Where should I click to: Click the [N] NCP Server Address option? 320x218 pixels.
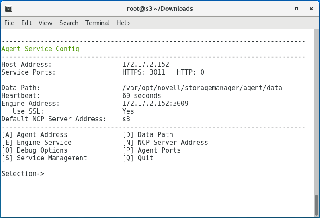pyautogui.click(x=165, y=143)
